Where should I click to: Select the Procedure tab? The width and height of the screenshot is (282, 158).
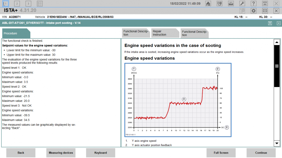pos(16,33)
